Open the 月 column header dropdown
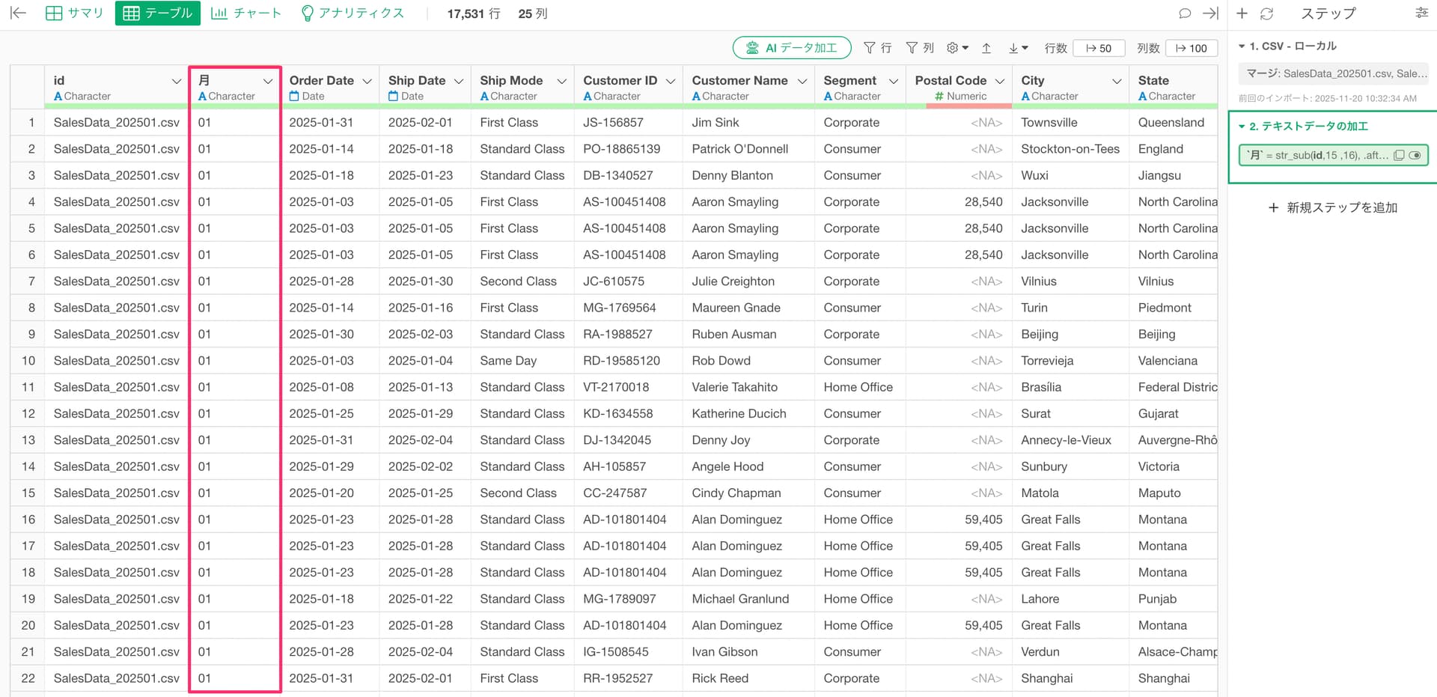 (267, 81)
